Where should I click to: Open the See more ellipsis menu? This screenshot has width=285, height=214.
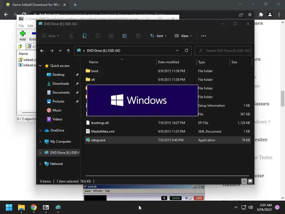[203, 36]
